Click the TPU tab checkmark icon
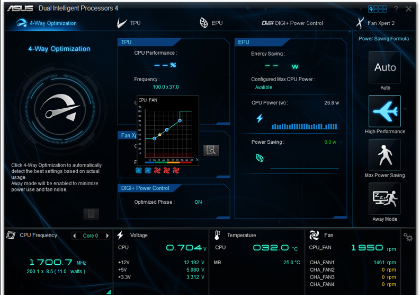The height and width of the screenshot is (295, 420). [x=122, y=23]
